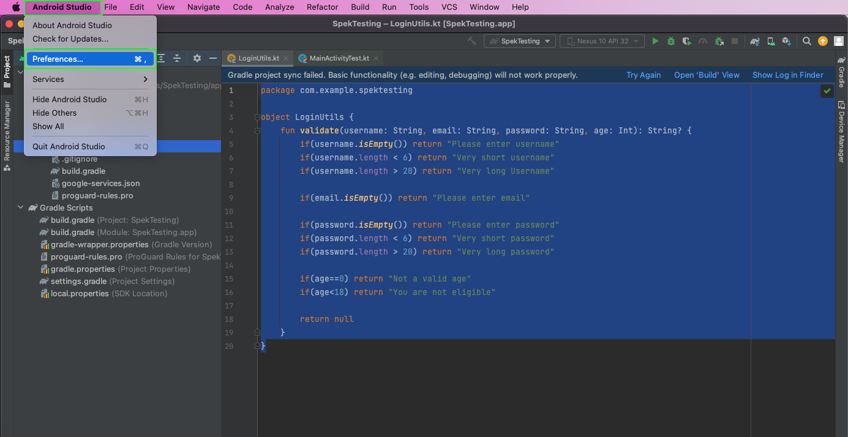The width and height of the screenshot is (848, 437).
Task: Click the 'return null' code line
Action: 326,319
